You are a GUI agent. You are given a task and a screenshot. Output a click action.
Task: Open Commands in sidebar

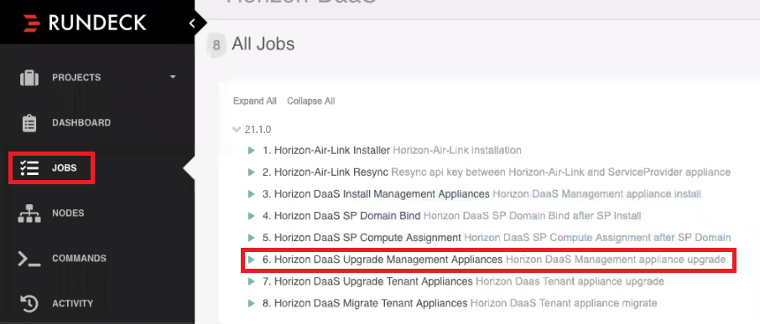pos(79,258)
